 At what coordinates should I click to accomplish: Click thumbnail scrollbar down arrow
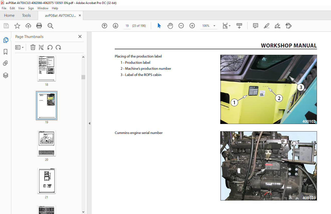[x=83, y=212]
